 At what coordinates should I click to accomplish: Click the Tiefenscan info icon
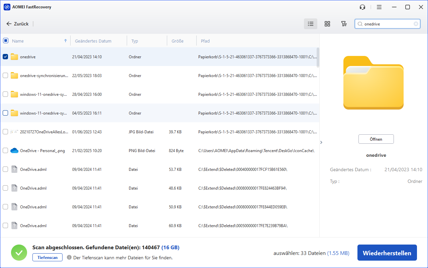pos(69,258)
